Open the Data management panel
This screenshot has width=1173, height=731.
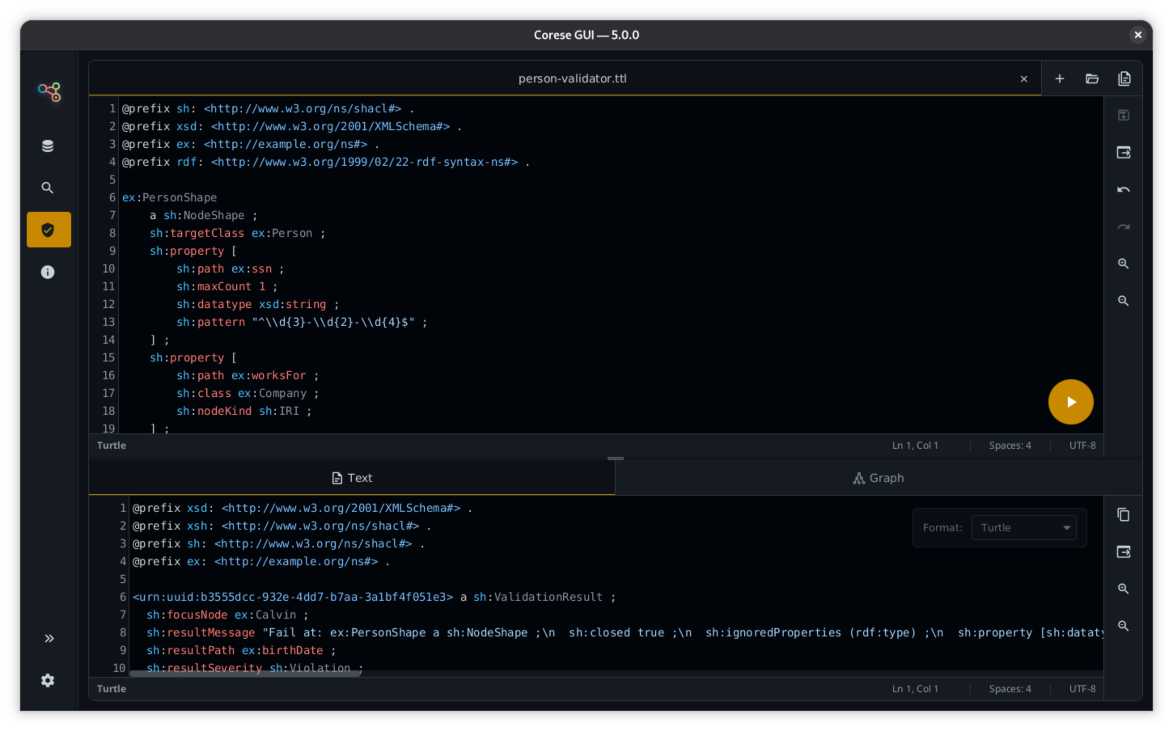click(49, 146)
